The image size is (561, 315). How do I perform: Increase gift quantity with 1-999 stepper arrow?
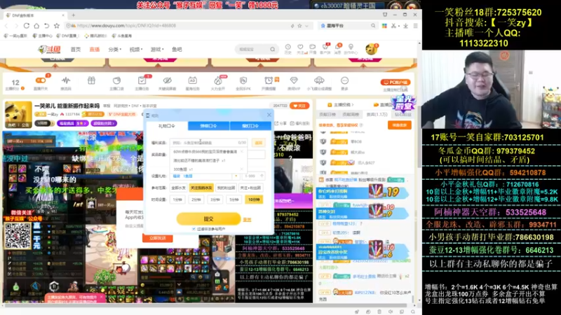click(262, 176)
